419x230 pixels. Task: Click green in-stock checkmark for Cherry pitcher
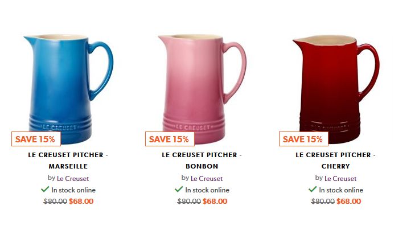coord(313,190)
